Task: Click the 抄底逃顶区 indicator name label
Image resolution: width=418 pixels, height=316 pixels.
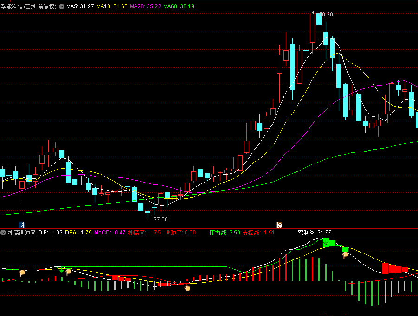Action: (21, 233)
